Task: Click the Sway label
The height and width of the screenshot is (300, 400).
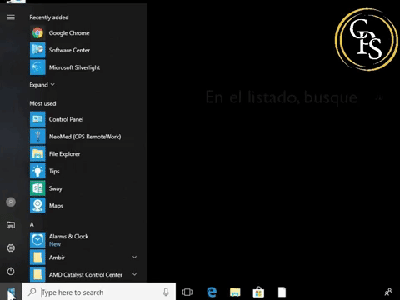Action: (56, 188)
